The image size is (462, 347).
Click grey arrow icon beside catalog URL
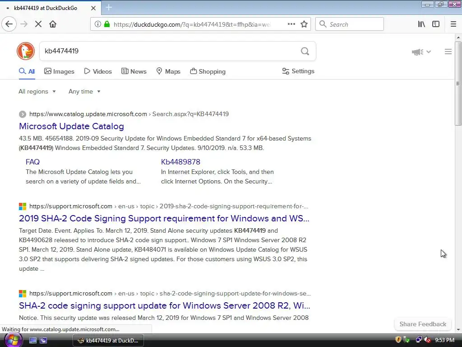(23, 114)
